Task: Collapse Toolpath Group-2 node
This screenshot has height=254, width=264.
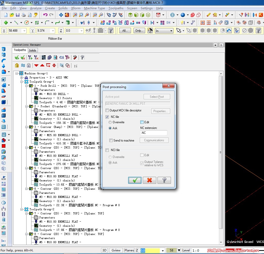Action: (x=22, y=209)
